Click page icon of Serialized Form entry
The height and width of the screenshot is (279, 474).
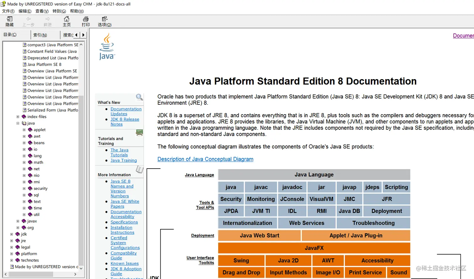[x=24, y=110]
